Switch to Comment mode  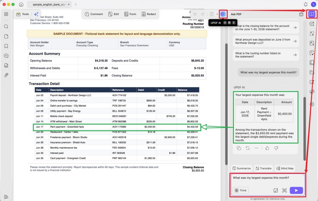tap(94, 14)
